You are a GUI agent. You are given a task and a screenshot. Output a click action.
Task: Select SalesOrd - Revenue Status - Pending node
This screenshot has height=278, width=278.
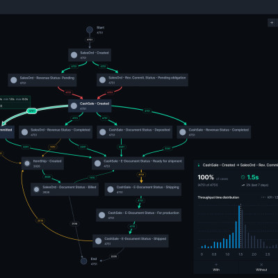[42, 80]
